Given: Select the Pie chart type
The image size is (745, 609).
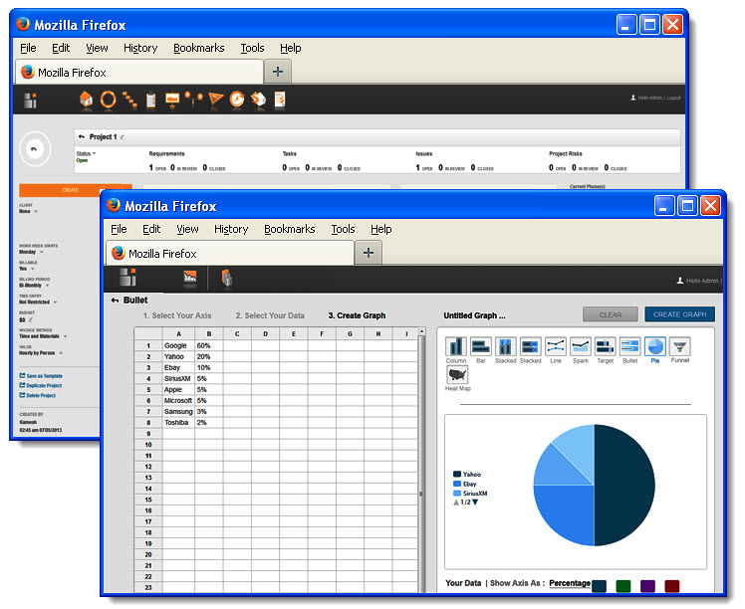Looking at the screenshot, I should tap(655, 350).
